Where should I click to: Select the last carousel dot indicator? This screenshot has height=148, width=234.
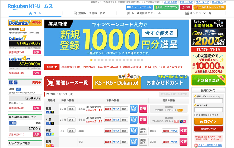click(x=142, y=60)
